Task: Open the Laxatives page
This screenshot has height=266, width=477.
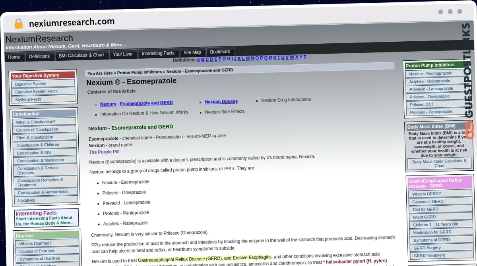Action: point(26,200)
